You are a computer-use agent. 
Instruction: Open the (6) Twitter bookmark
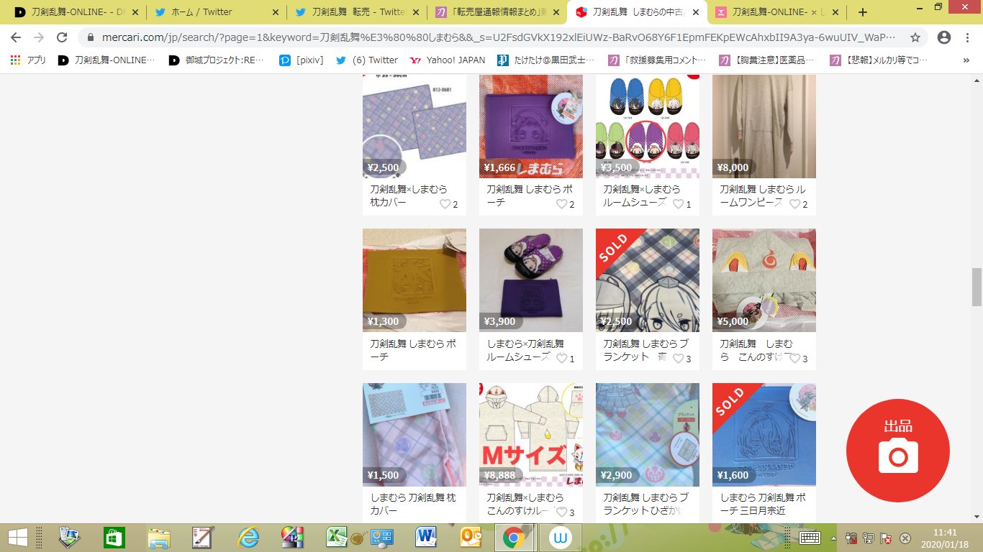coord(367,60)
